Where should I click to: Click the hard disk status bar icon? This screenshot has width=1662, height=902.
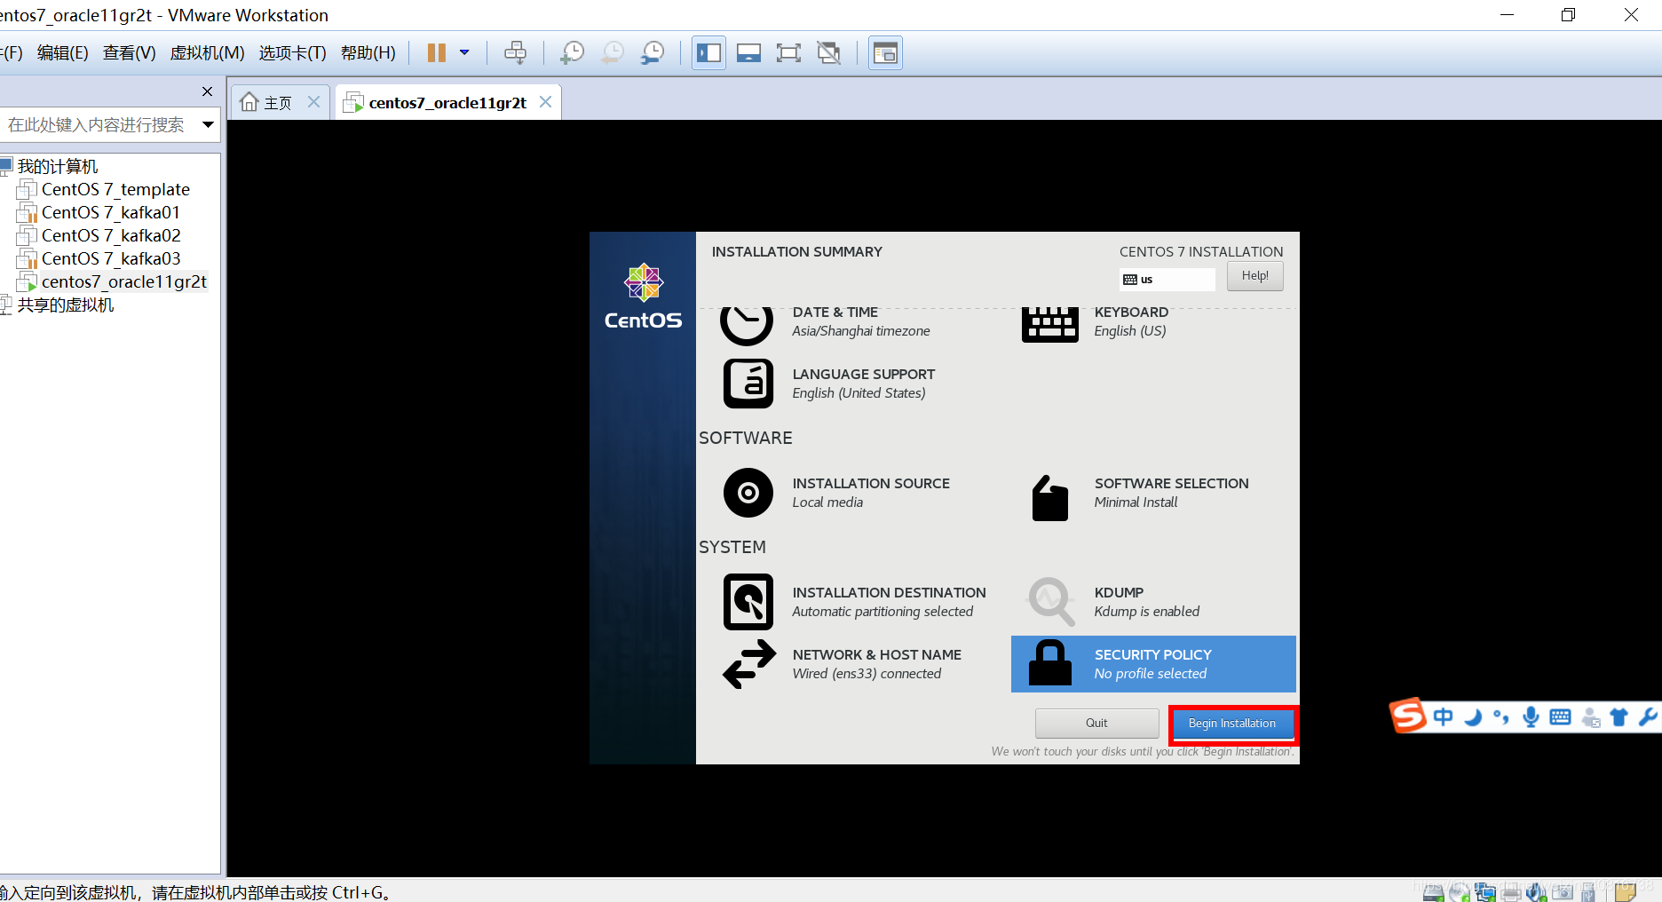pyautogui.click(x=1433, y=893)
